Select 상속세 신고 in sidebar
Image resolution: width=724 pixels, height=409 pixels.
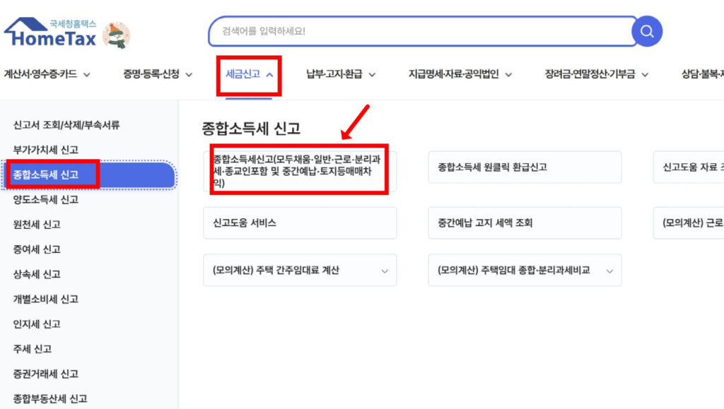(x=37, y=274)
